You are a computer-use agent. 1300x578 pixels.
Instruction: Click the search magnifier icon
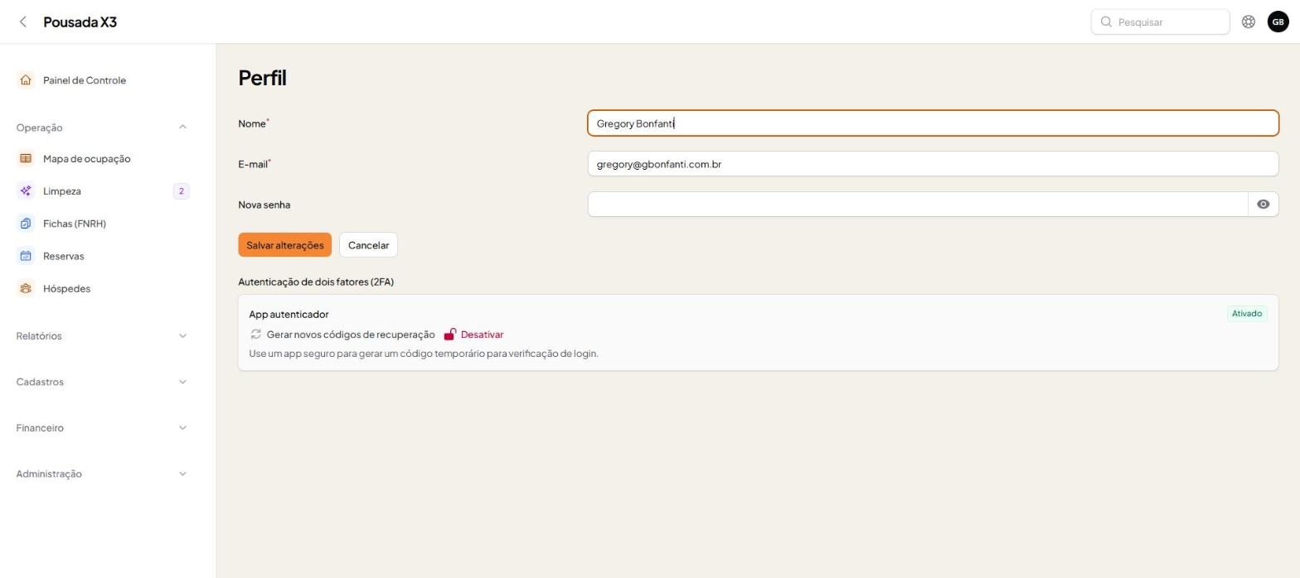tap(1106, 22)
